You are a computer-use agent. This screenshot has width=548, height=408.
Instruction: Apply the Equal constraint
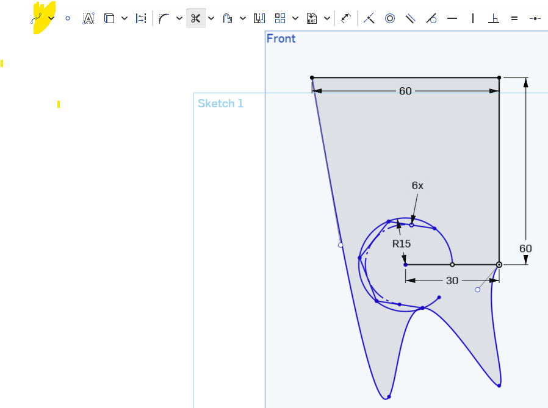point(514,18)
